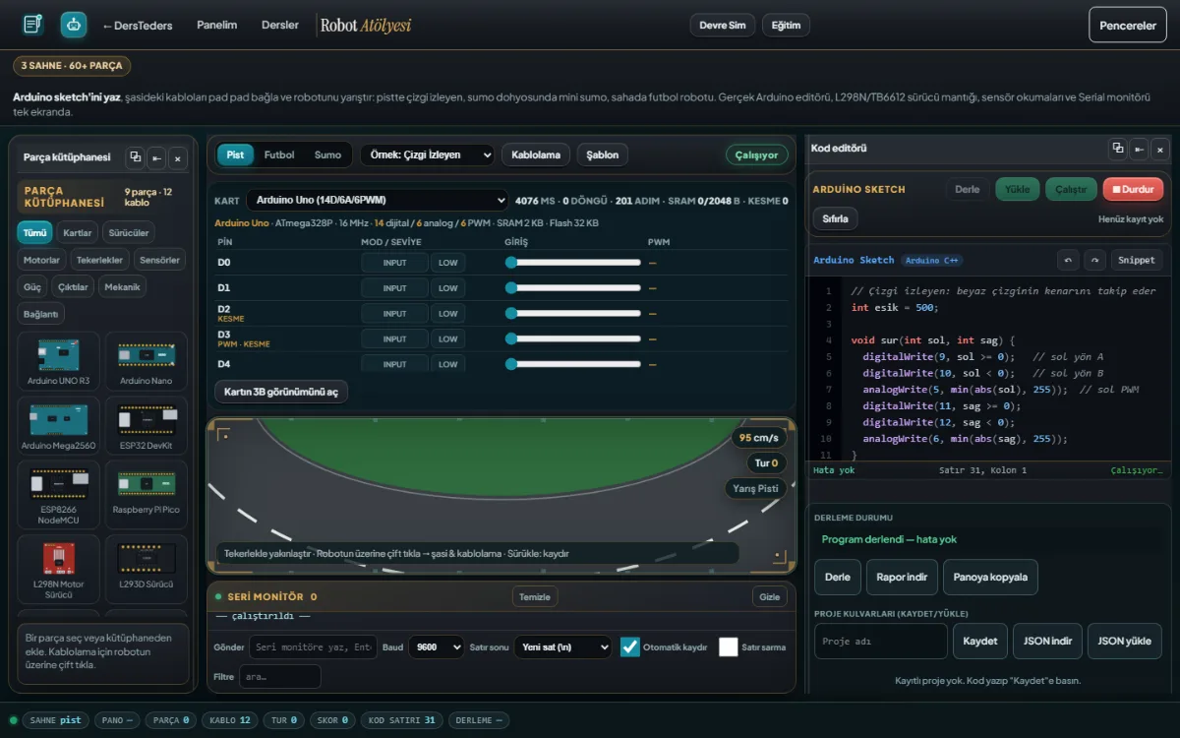The height and width of the screenshot is (738, 1180).
Task: Collapse the Parça kütüphanesi panel
Action: [156, 157]
